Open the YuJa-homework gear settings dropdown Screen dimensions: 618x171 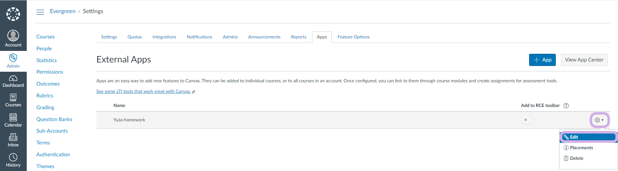599,120
